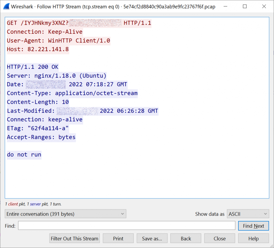Open the Entire conversation dropdown
The height and width of the screenshot is (248, 274).
click(65, 214)
